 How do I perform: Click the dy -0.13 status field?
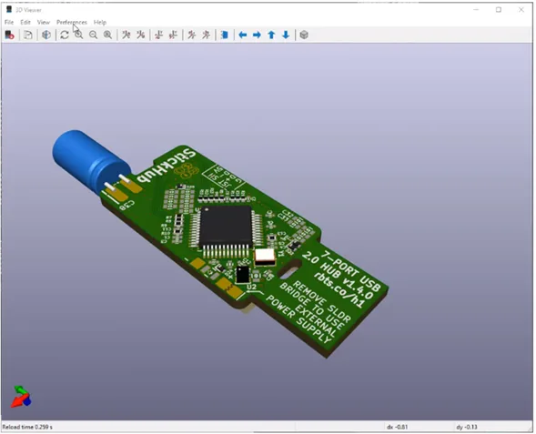click(x=467, y=427)
